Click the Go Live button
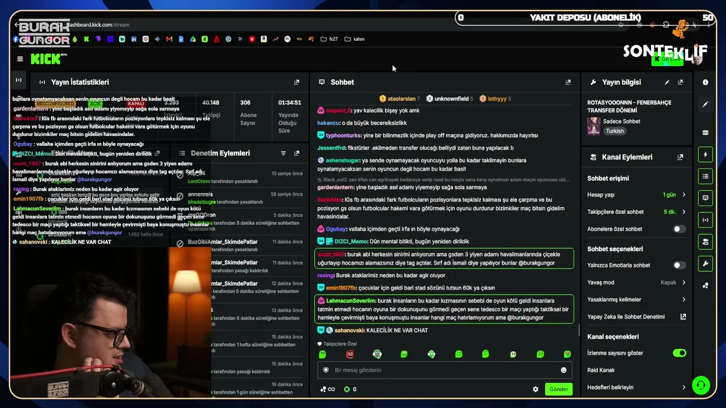This screenshot has width=726, height=408. [x=667, y=59]
